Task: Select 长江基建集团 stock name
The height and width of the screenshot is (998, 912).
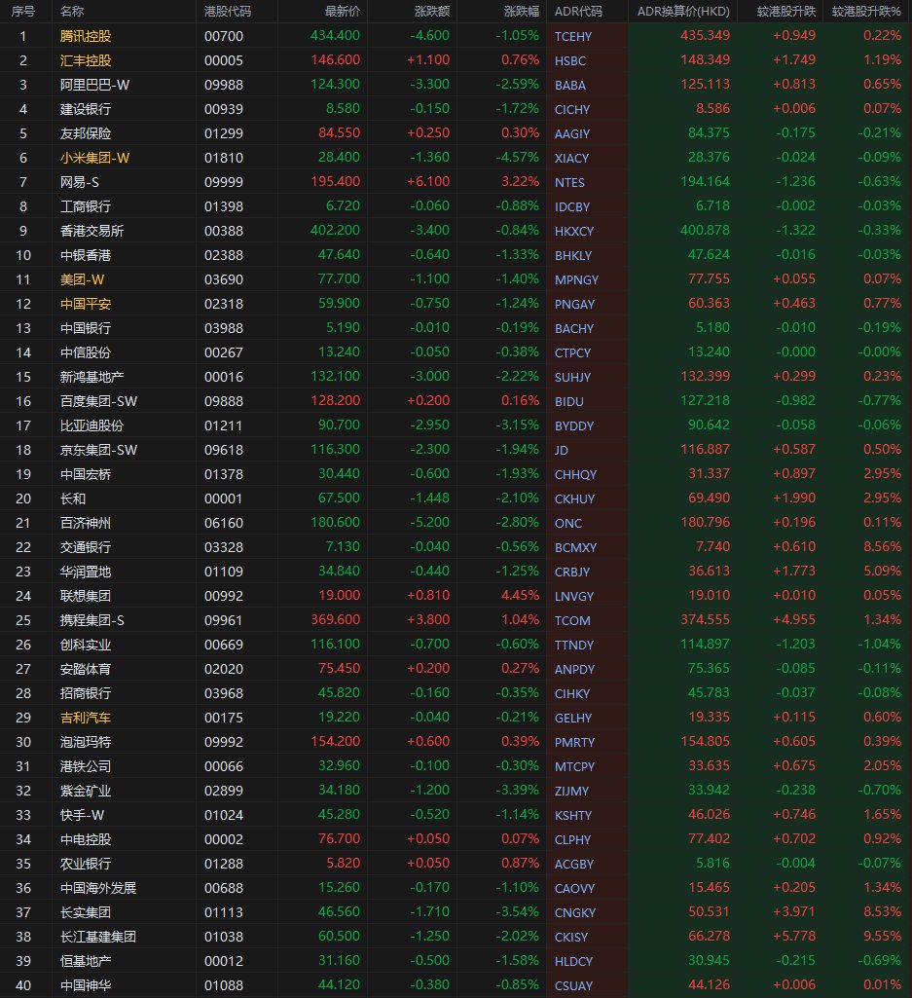Action: coord(98,937)
